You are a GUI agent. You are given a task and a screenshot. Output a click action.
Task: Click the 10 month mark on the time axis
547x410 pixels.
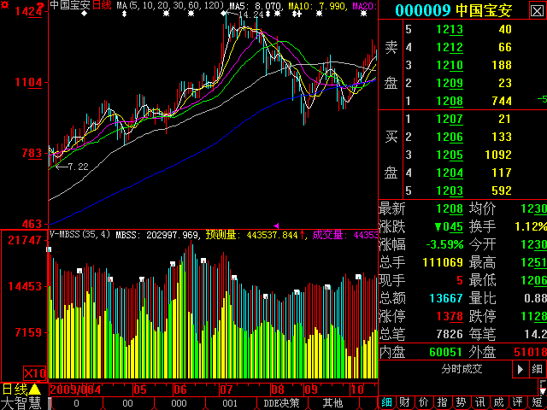pyautogui.click(x=357, y=389)
